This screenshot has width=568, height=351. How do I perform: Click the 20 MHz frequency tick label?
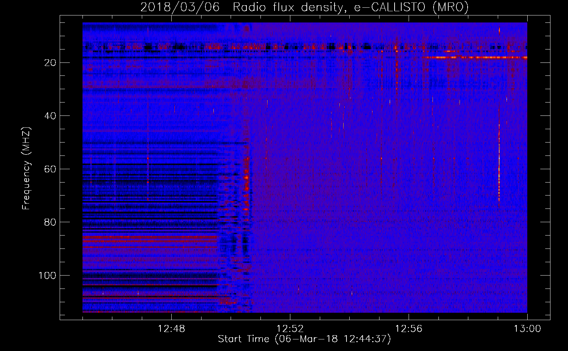click(51, 63)
